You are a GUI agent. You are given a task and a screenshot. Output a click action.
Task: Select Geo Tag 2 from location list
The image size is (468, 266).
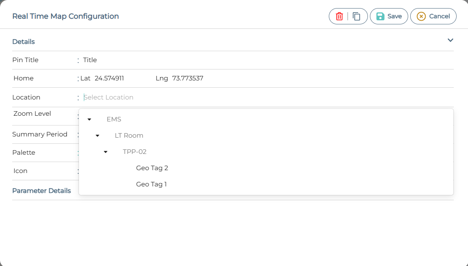[x=152, y=168]
